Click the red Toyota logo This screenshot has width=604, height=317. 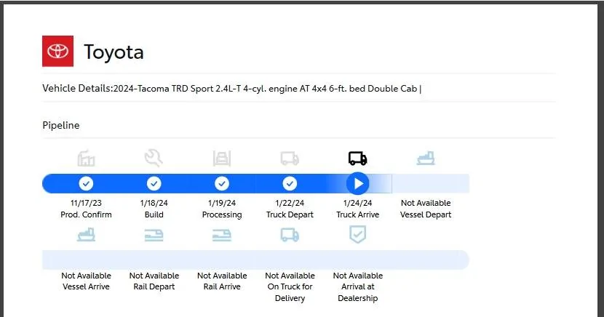coord(57,51)
